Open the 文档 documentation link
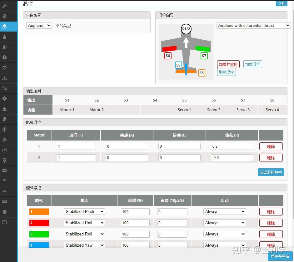Image resolution: width=294 pixels, height=262 pixels. point(281,3)
